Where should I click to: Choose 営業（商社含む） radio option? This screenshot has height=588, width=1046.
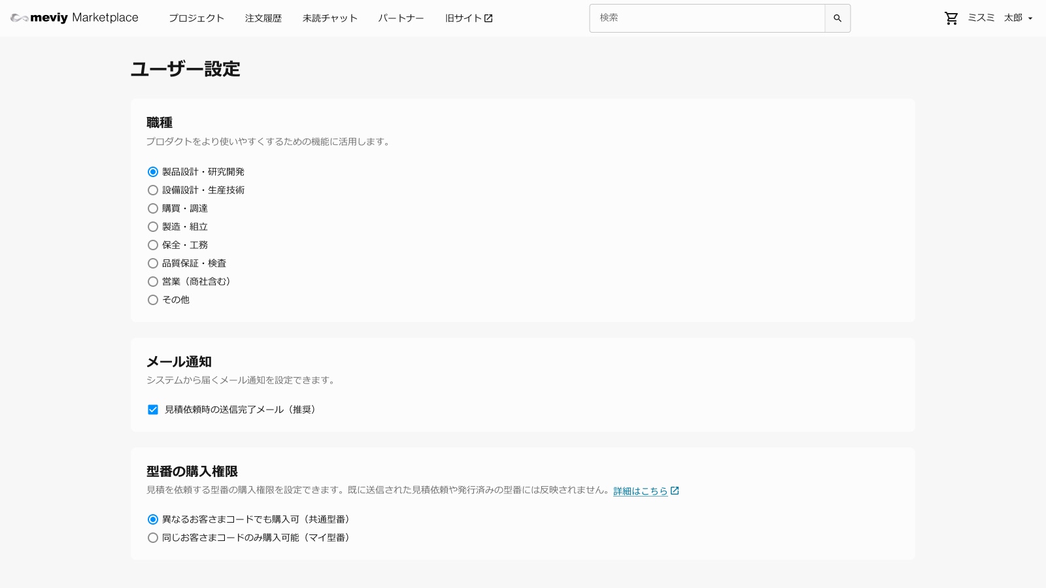[x=153, y=282]
